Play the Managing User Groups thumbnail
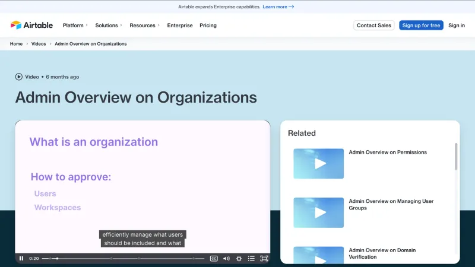 pos(318,212)
